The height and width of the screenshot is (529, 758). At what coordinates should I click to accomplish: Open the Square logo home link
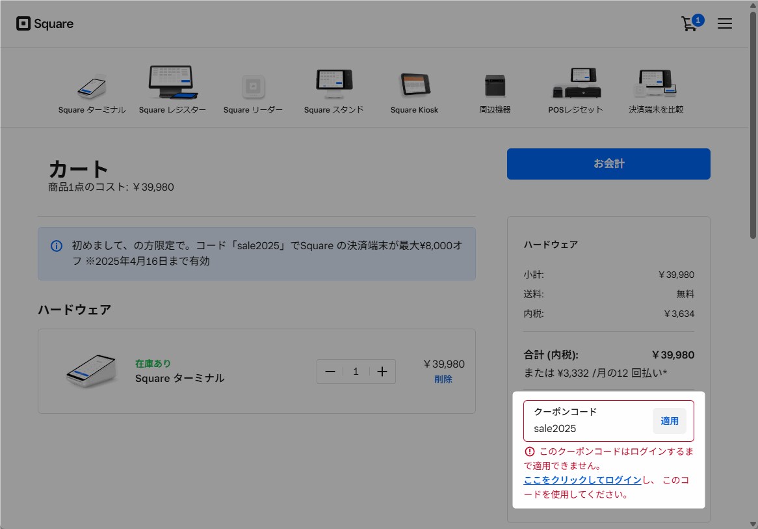point(44,23)
